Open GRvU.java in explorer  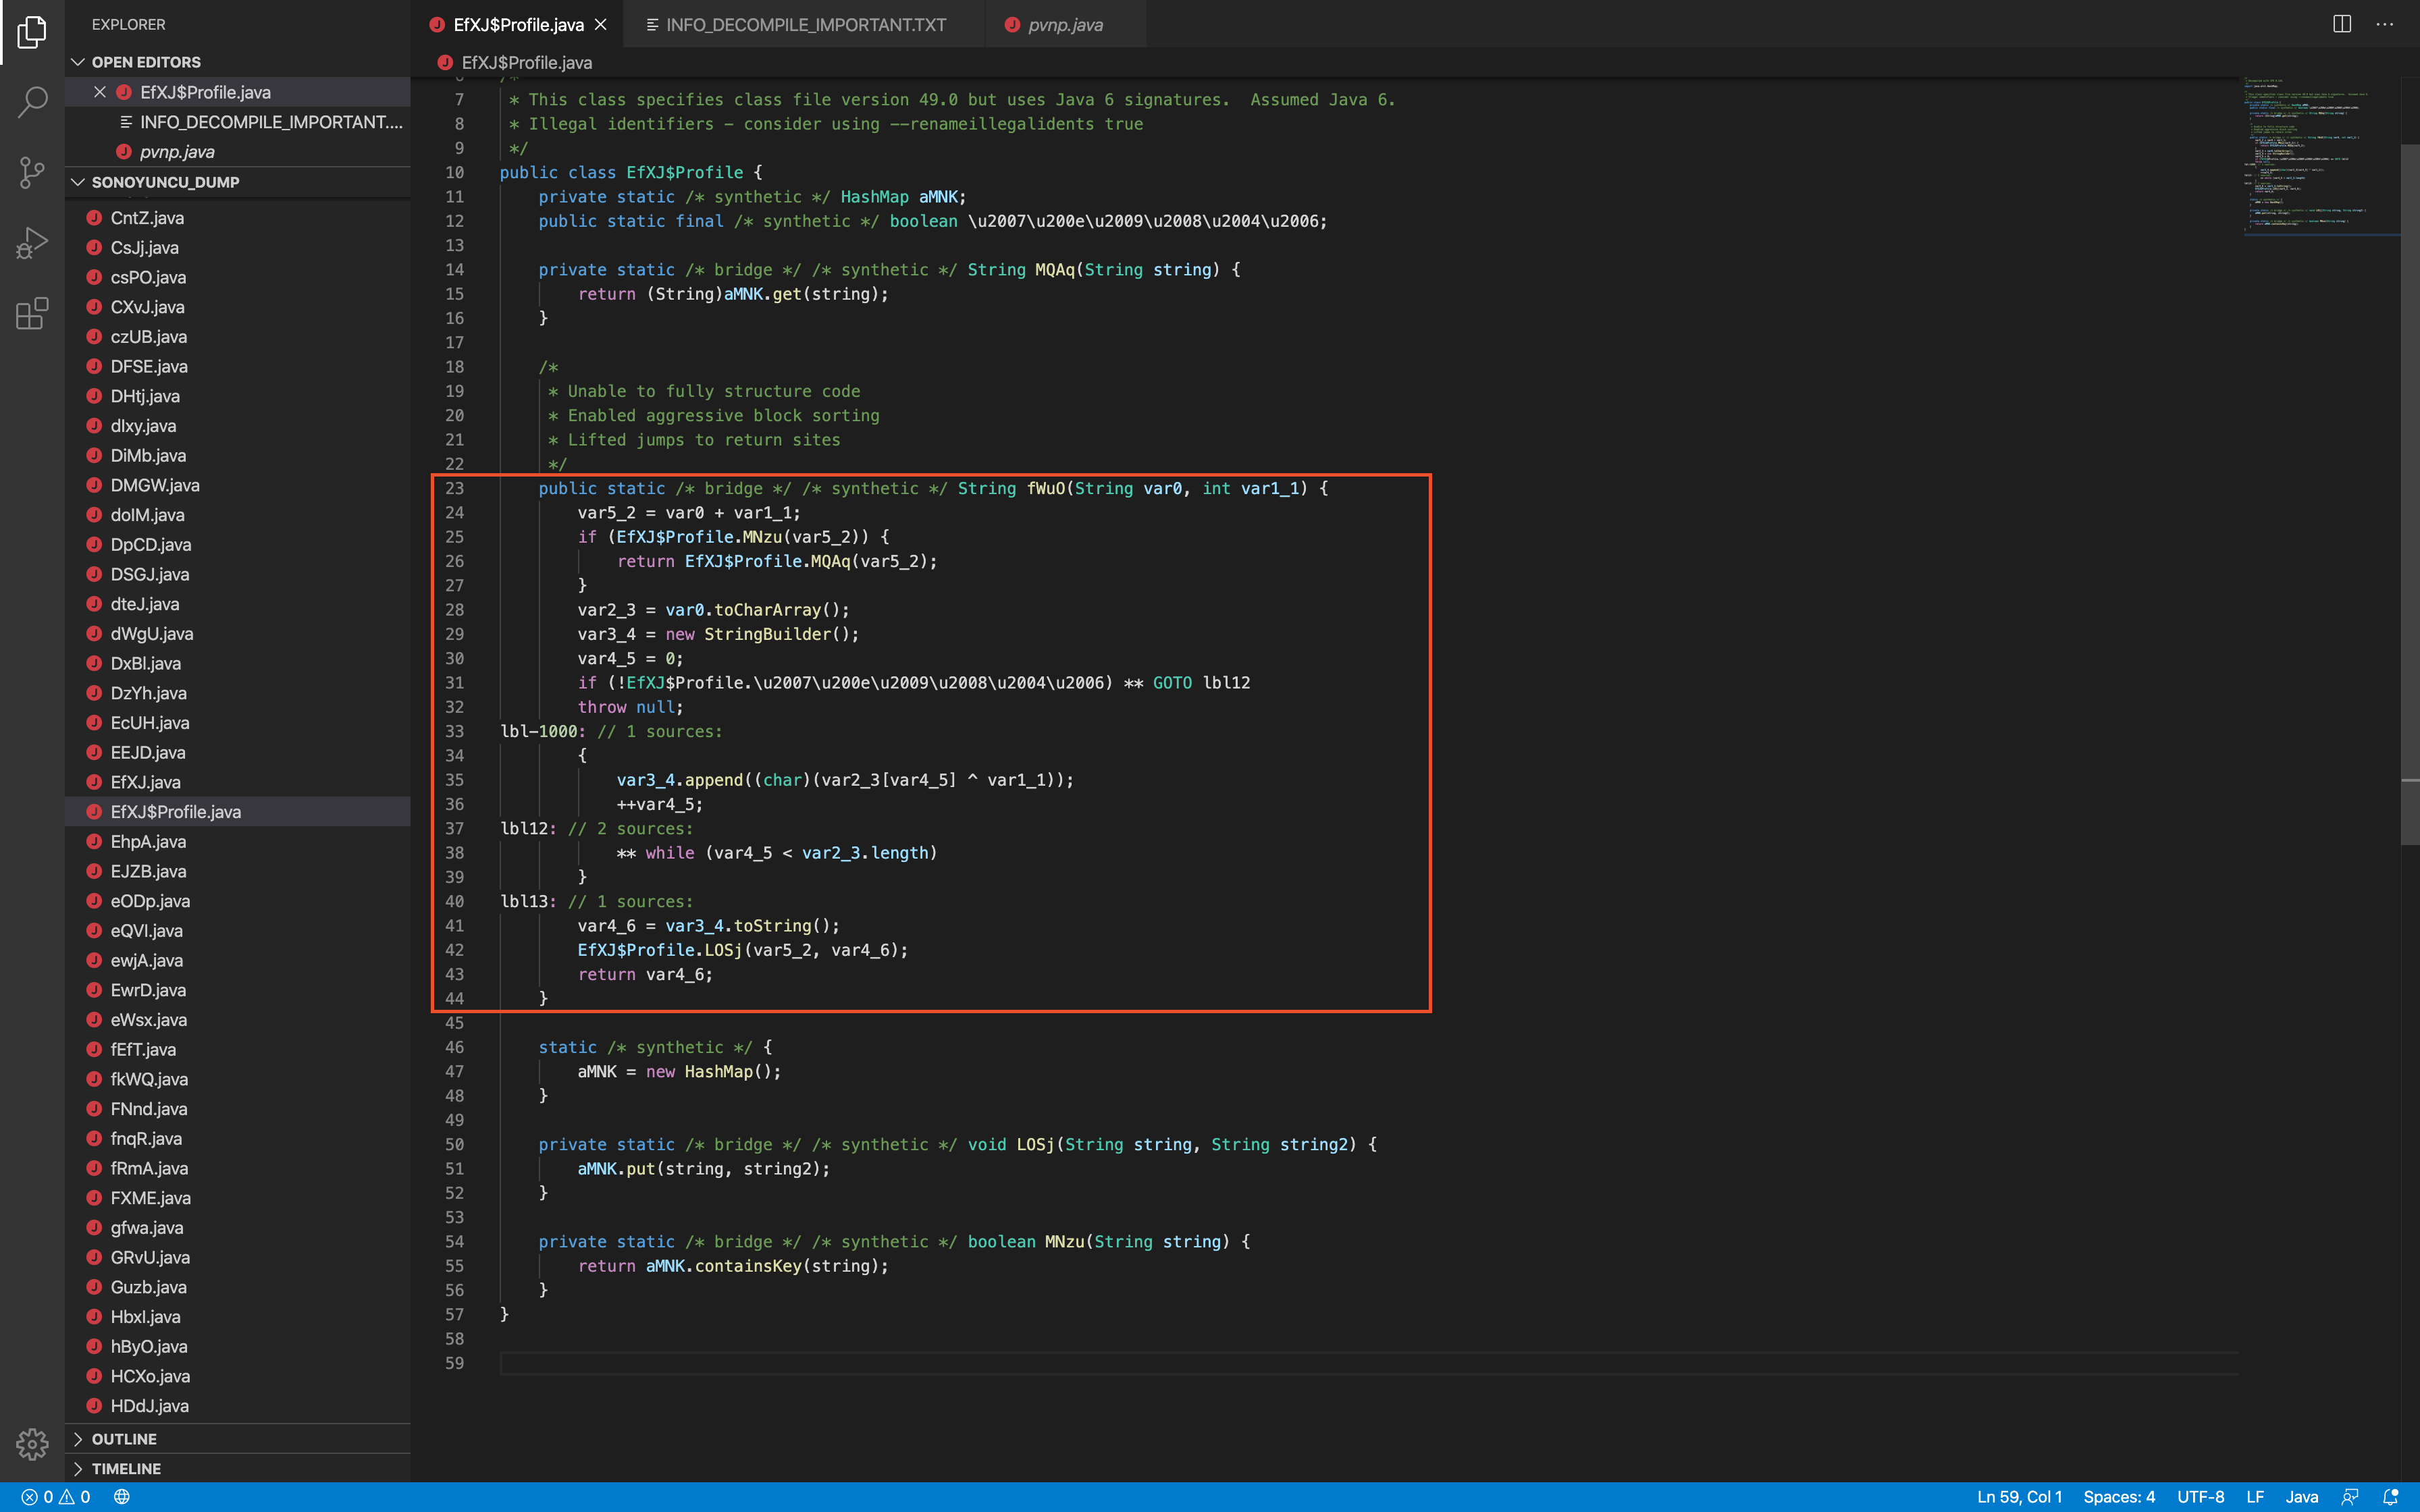coord(238,1257)
